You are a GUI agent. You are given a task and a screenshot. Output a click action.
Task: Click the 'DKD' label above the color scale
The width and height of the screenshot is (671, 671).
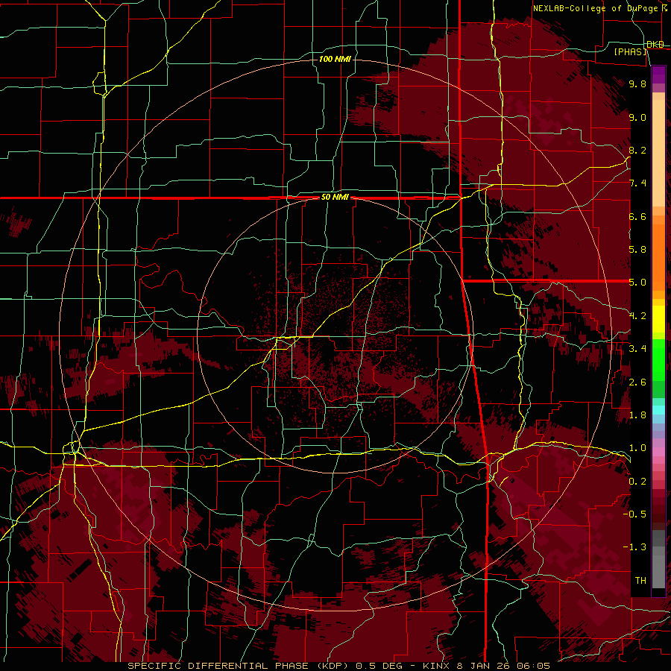tap(655, 45)
